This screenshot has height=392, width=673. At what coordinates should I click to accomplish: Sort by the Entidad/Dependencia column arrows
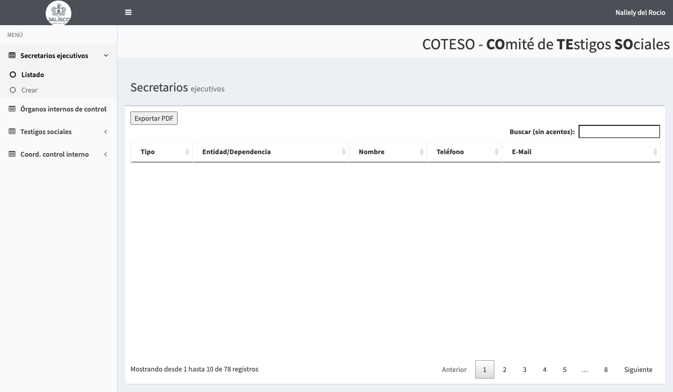[x=343, y=152]
